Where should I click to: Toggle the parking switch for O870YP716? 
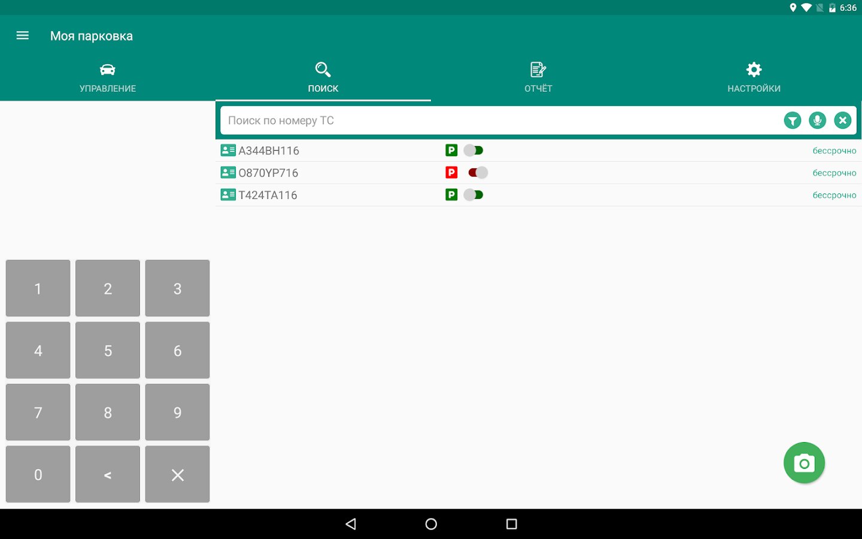(x=478, y=172)
